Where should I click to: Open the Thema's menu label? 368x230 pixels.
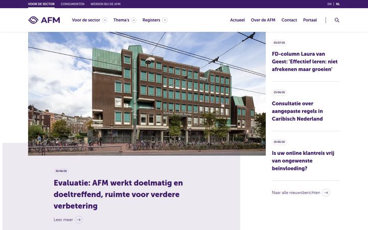pos(121,20)
